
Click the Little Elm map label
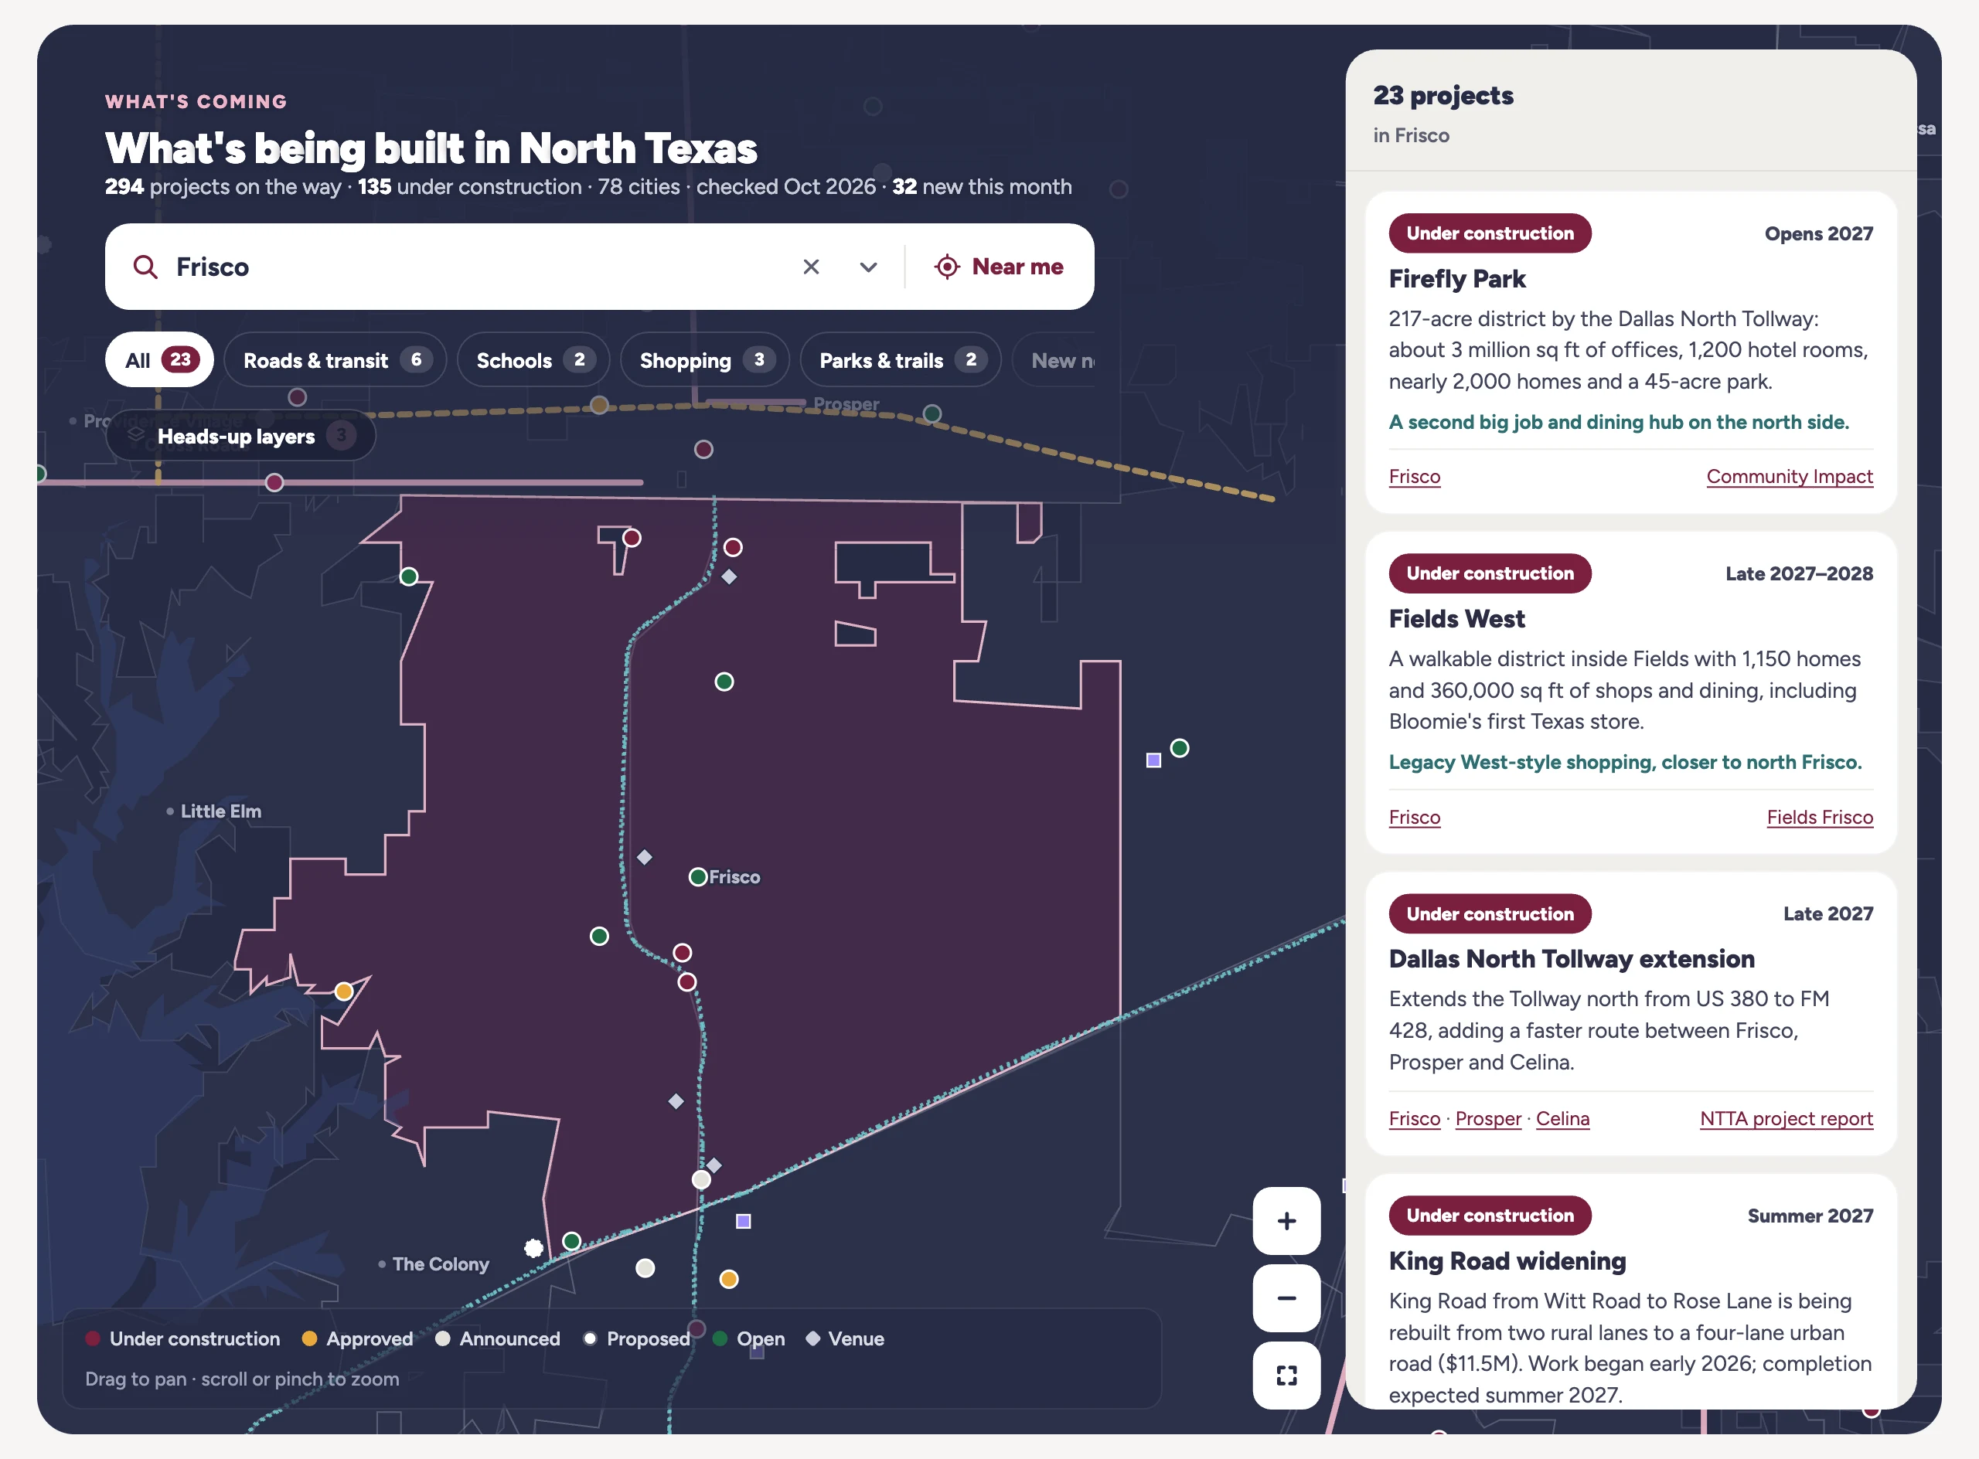pos(221,811)
